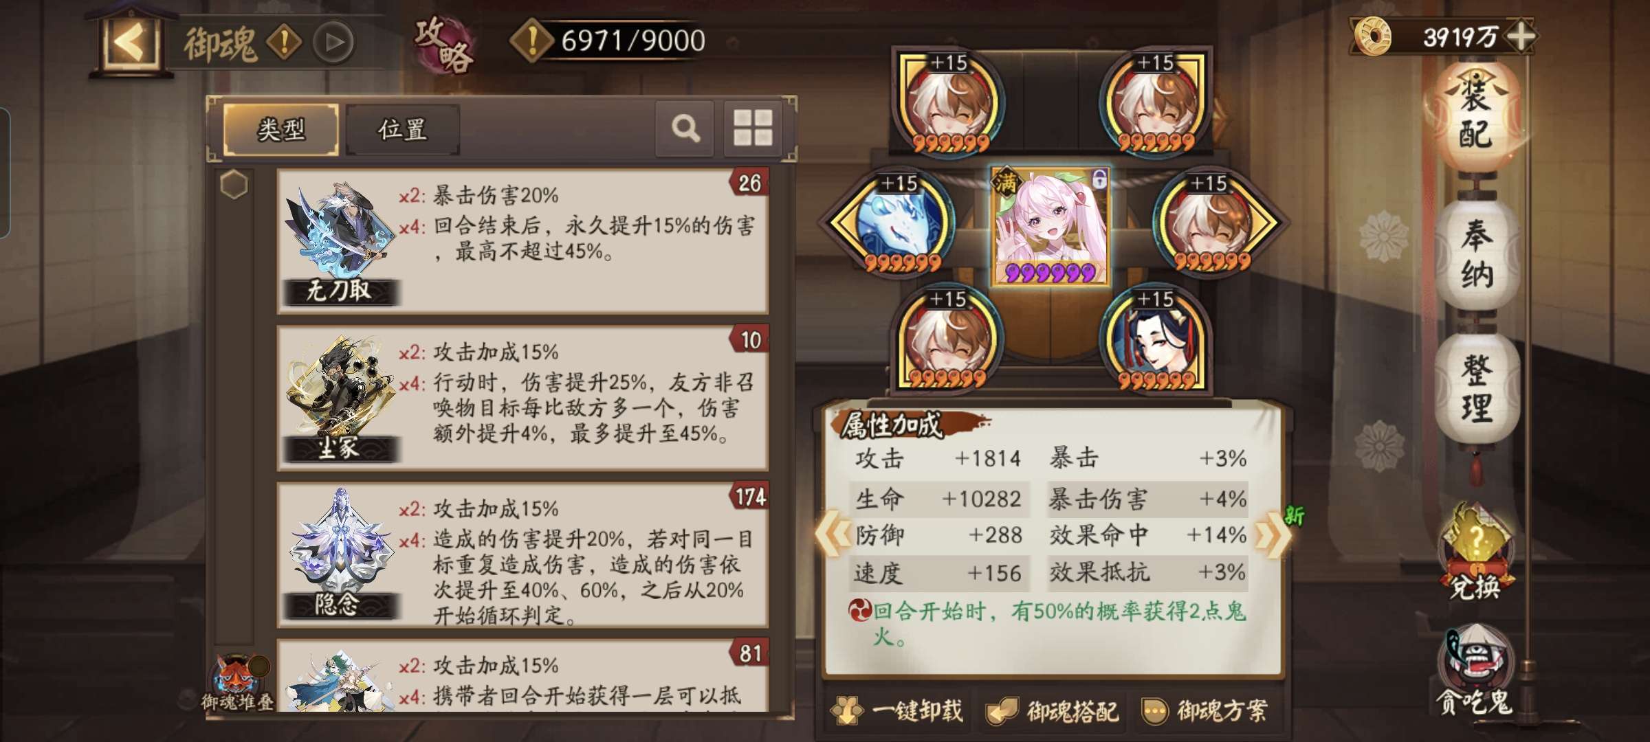Select the 位置 tab
1650x742 pixels.
point(402,129)
